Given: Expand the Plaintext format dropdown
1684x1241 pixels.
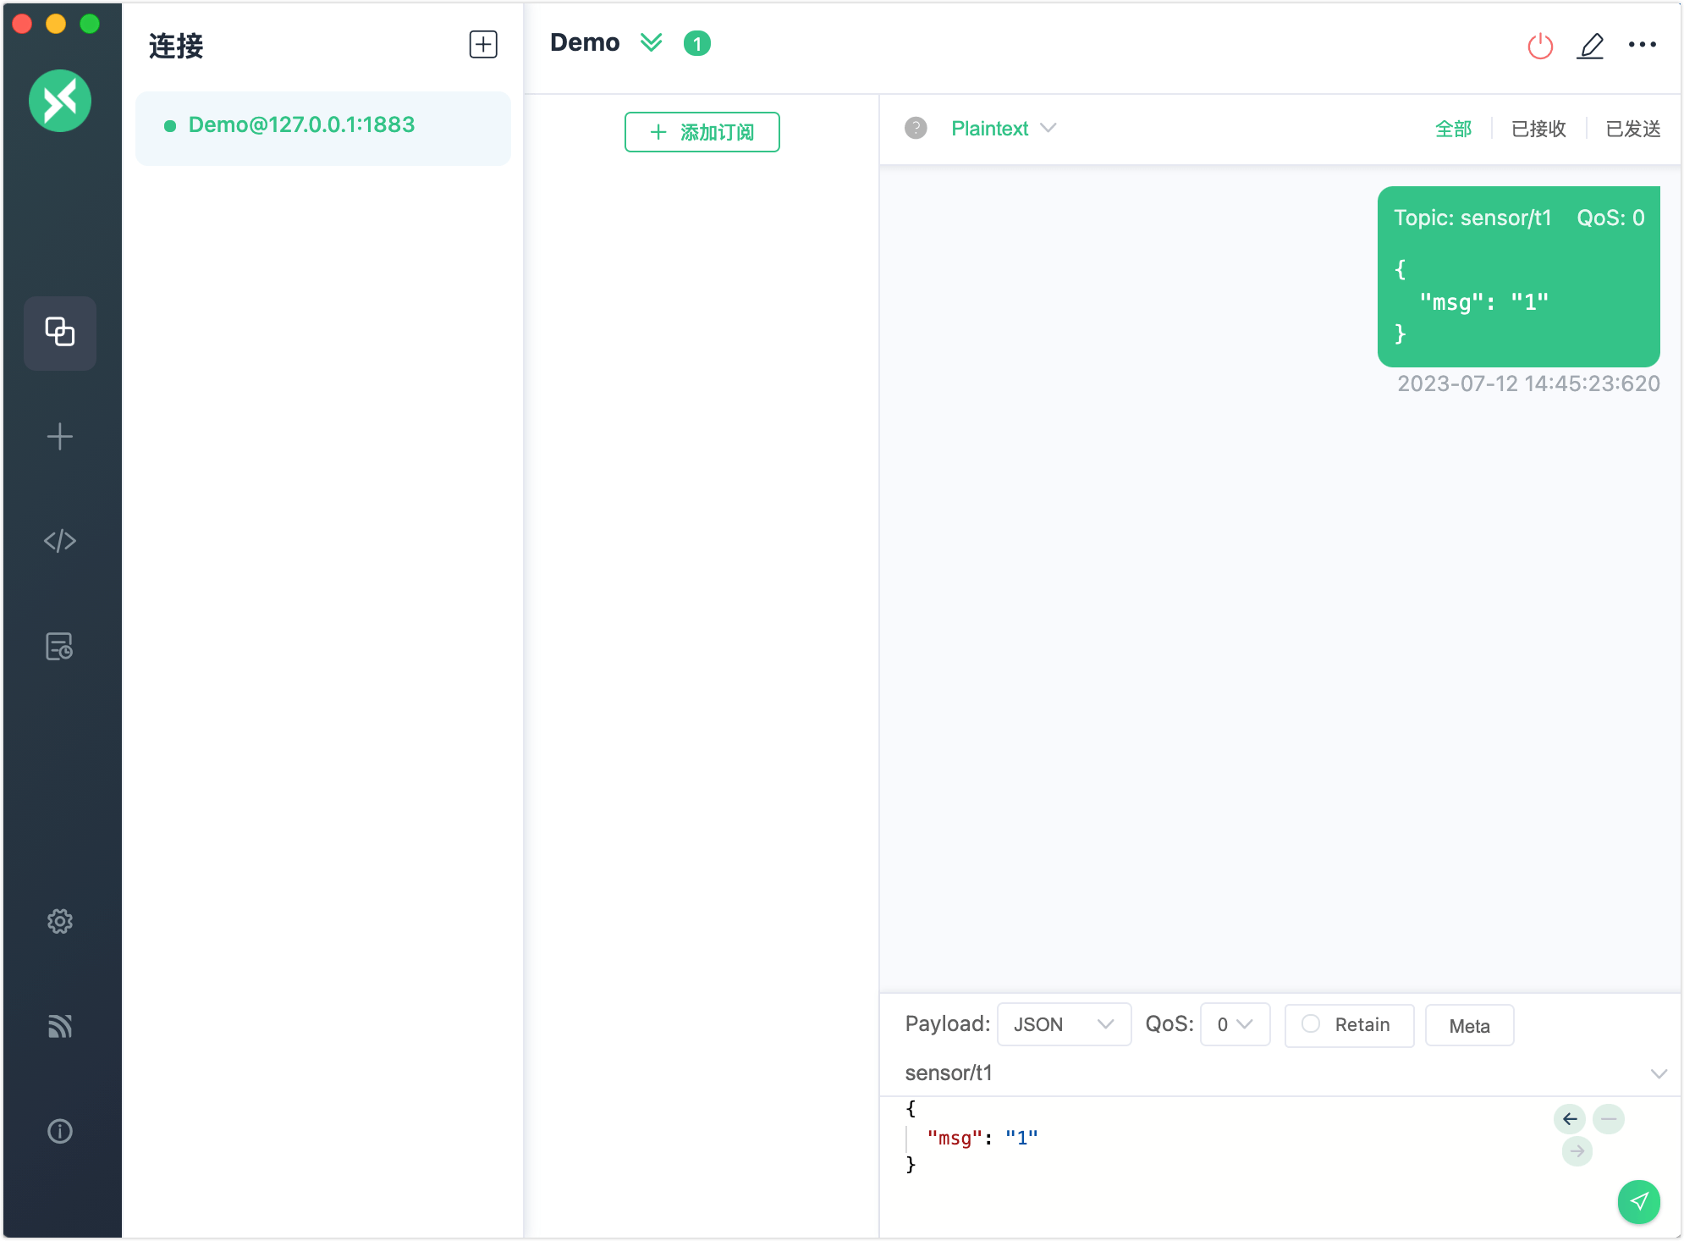Looking at the screenshot, I should pos(1003,129).
